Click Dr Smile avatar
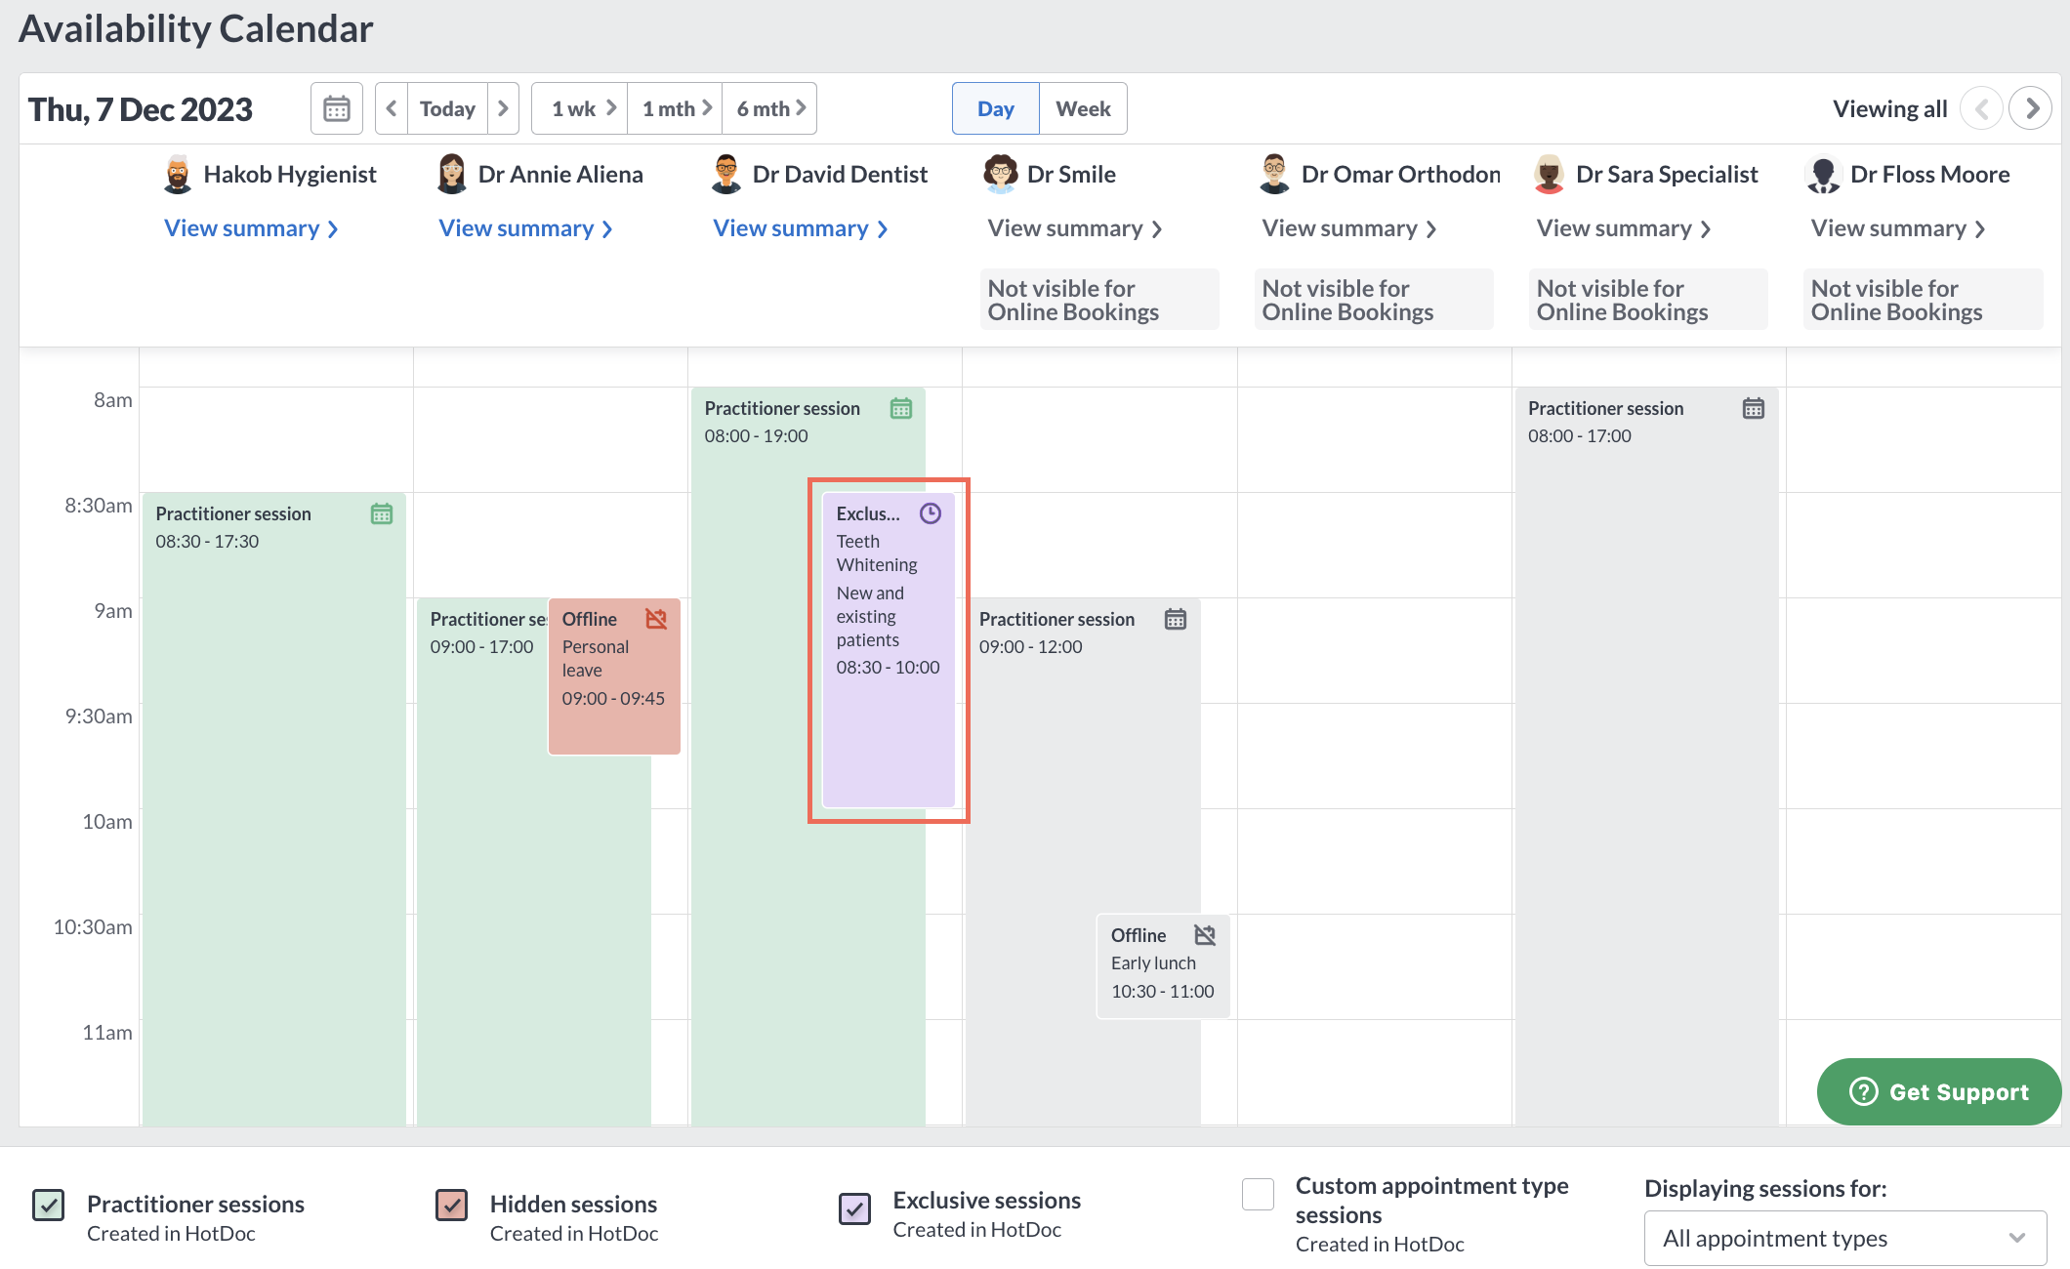The width and height of the screenshot is (2070, 1269). click(1001, 174)
